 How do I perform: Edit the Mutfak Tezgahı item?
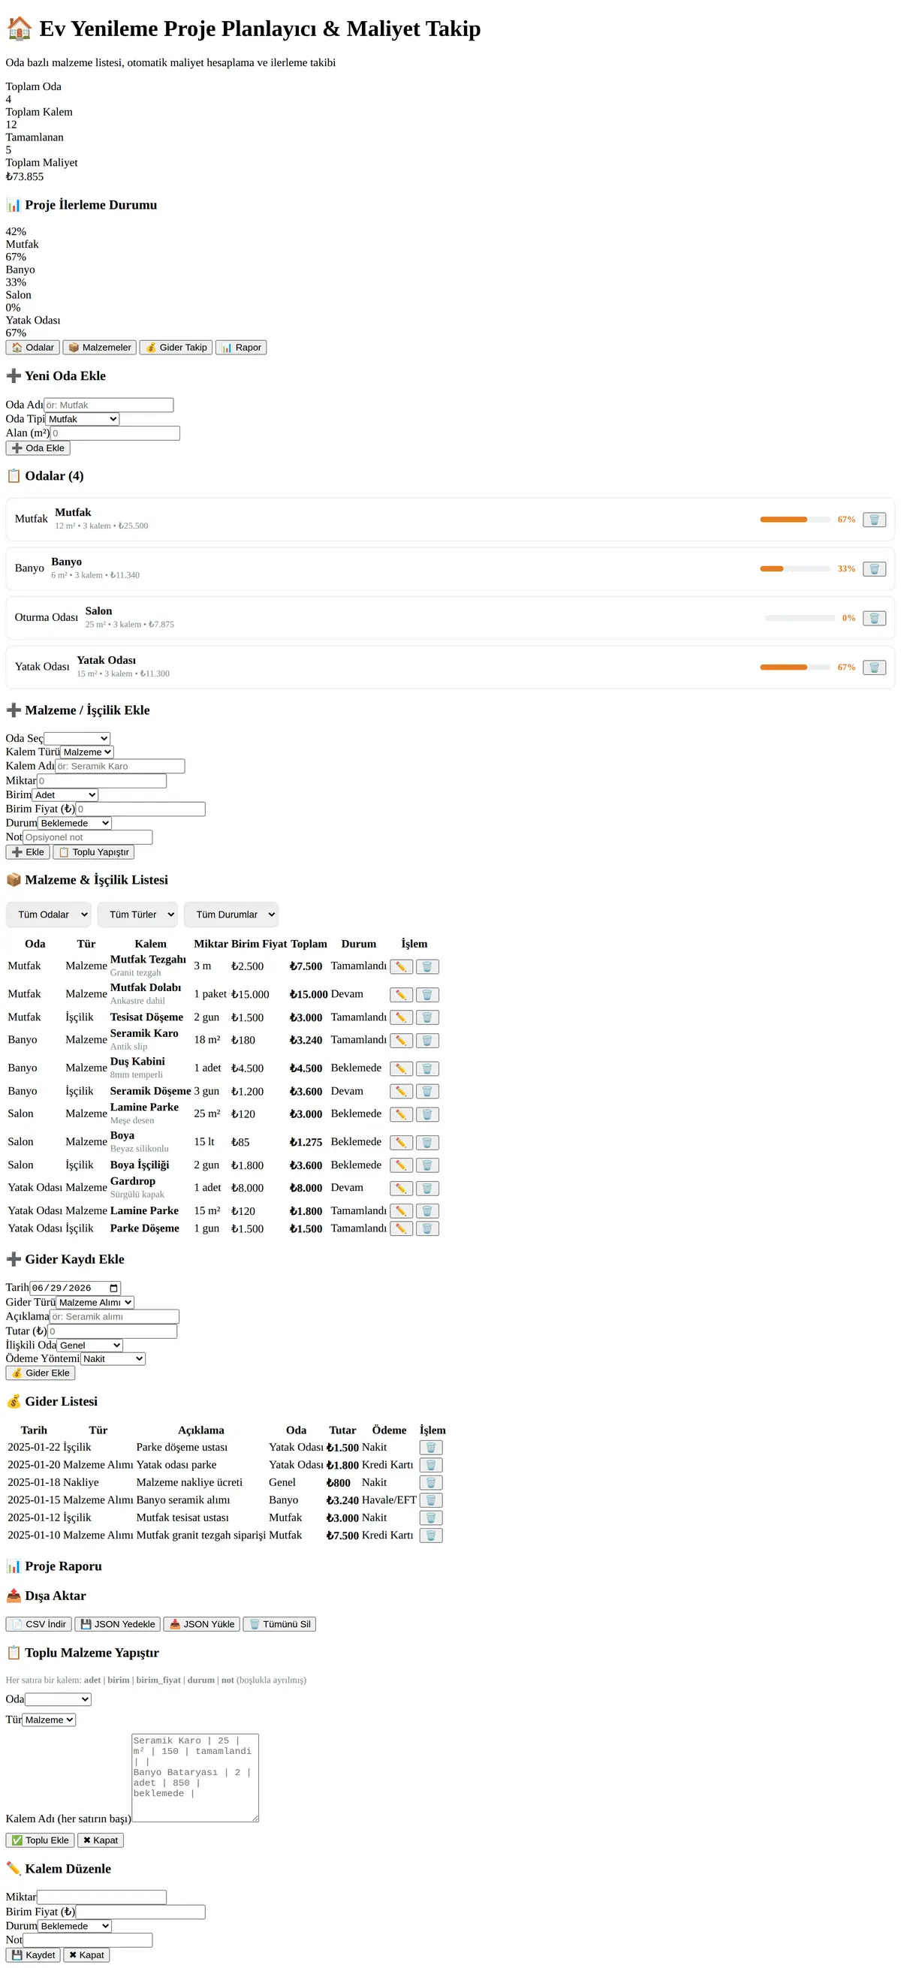pos(401,966)
